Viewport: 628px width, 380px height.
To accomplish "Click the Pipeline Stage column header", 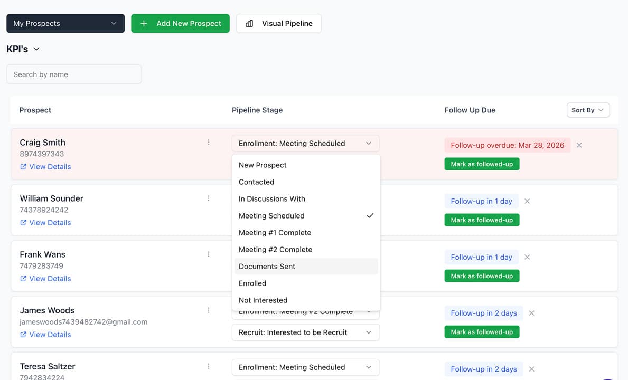I will [x=257, y=110].
